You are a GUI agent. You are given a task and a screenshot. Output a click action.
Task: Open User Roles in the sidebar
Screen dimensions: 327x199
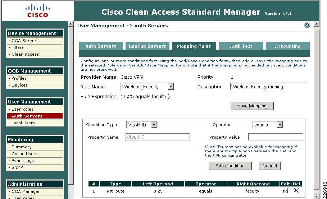click(x=35, y=109)
